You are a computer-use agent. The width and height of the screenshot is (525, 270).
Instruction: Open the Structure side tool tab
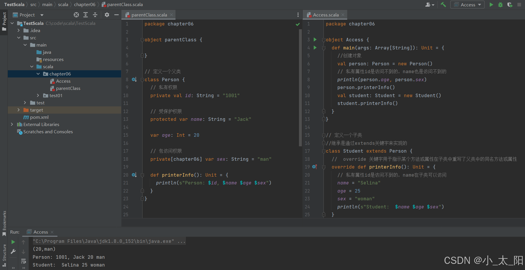pos(4,255)
